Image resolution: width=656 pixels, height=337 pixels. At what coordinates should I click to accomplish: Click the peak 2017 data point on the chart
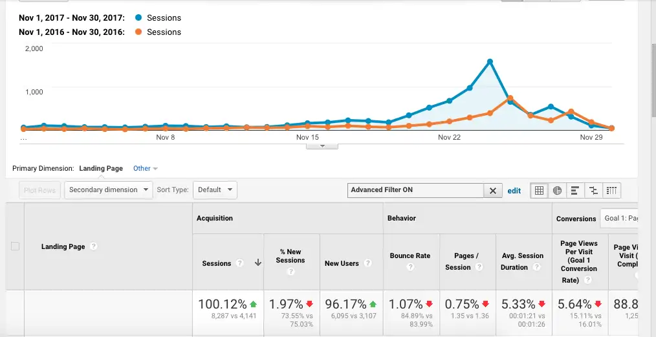point(490,61)
